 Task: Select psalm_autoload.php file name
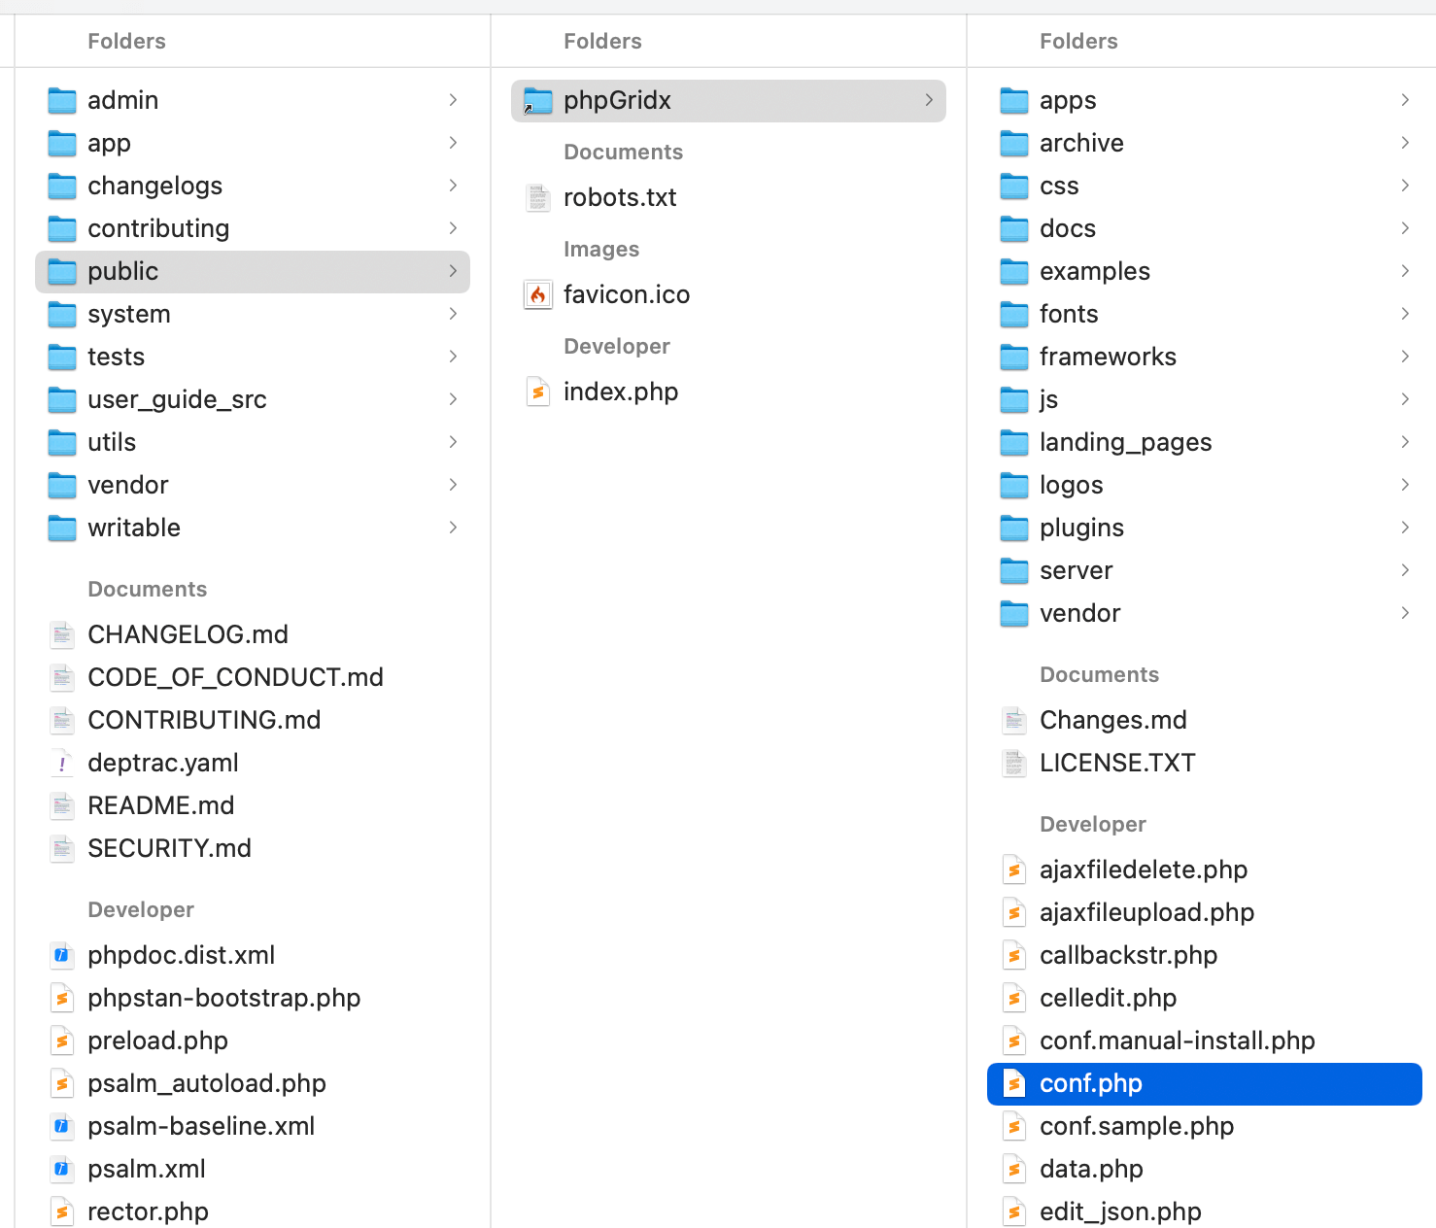point(207,1083)
